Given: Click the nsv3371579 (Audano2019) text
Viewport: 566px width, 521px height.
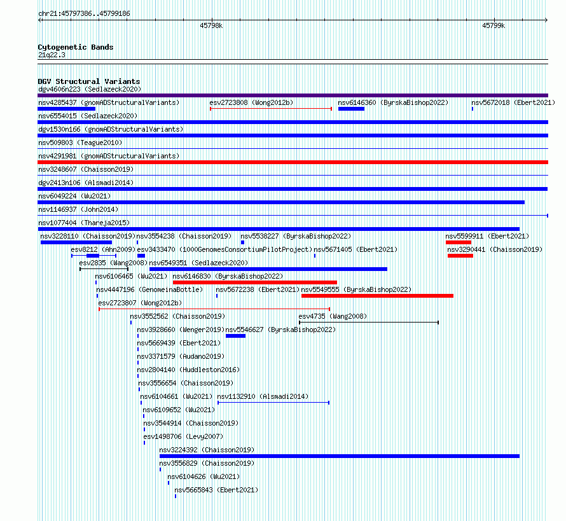Looking at the screenshot, I should click(x=181, y=356).
